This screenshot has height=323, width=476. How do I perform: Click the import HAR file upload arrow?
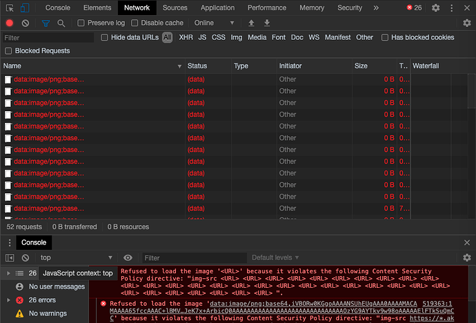click(x=251, y=23)
